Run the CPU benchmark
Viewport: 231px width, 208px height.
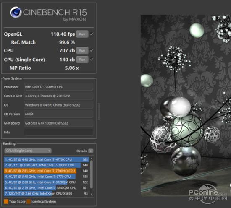click(x=82, y=51)
